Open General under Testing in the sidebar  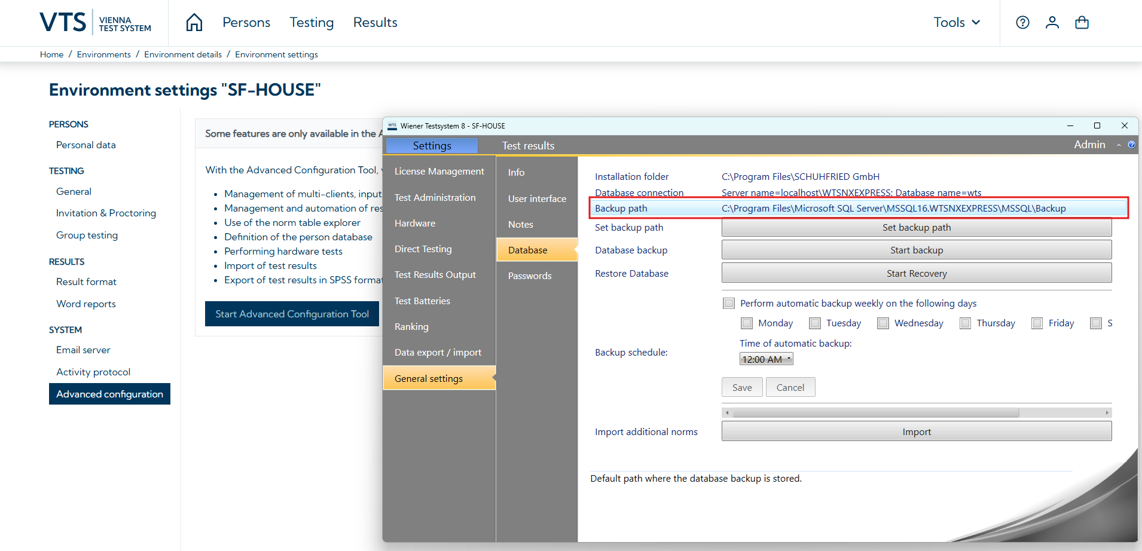click(74, 192)
